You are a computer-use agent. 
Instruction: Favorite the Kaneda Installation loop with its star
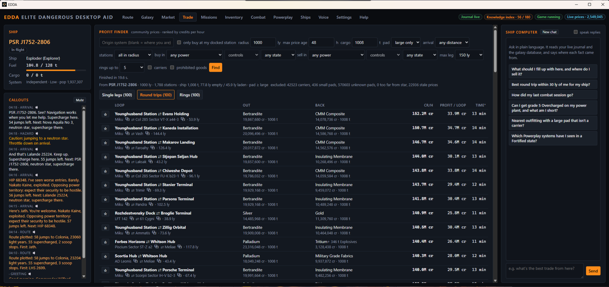[x=105, y=128]
